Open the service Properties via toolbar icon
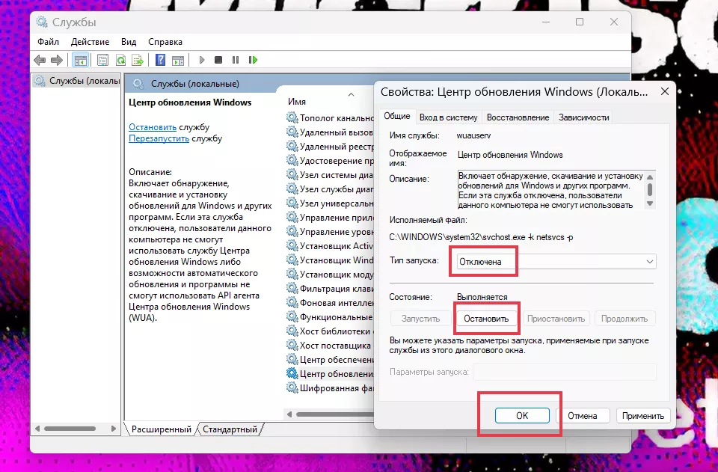 coord(103,60)
